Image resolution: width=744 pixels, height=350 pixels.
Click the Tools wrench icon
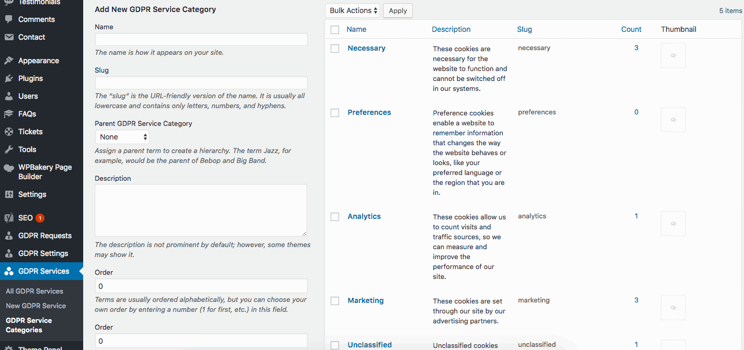point(9,149)
